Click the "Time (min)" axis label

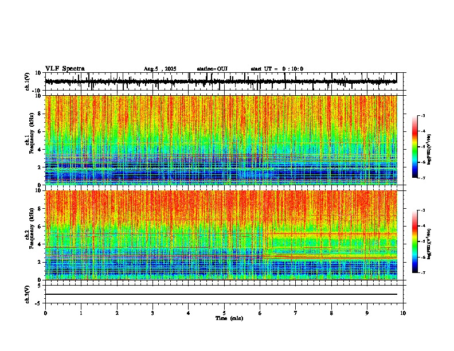coord(229,318)
